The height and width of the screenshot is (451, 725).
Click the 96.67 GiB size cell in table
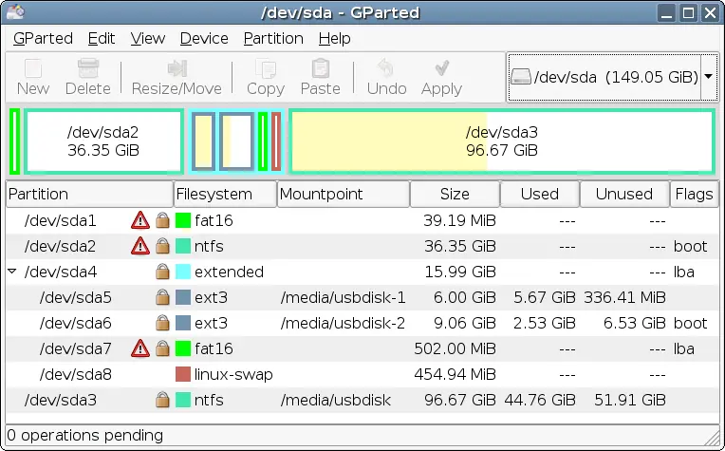point(460,400)
